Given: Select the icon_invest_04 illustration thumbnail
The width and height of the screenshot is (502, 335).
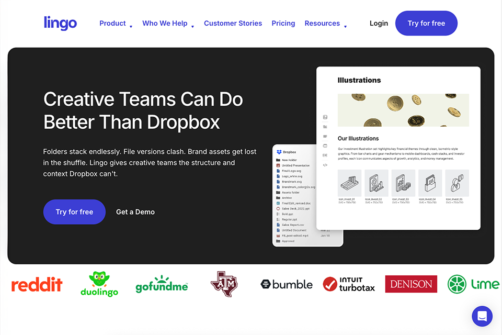Looking at the screenshot, I should coord(430,183).
